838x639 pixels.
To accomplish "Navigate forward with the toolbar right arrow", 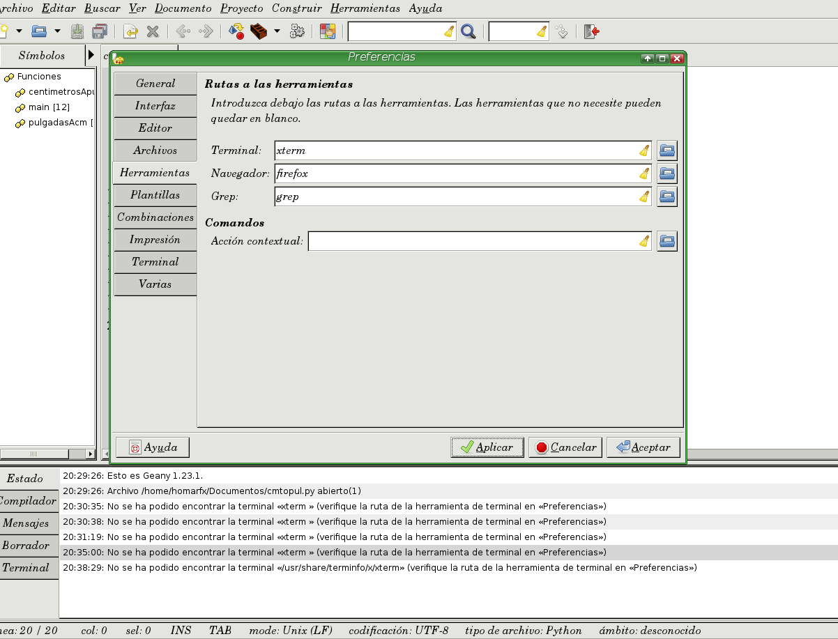I will point(206,31).
